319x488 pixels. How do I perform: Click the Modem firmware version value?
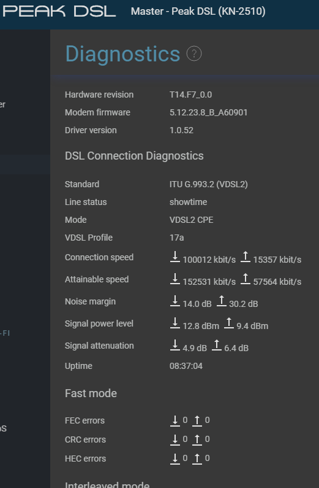click(x=209, y=112)
